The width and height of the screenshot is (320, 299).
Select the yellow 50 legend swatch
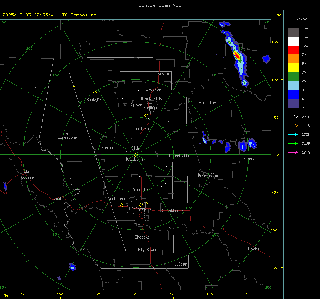click(293, 68)
